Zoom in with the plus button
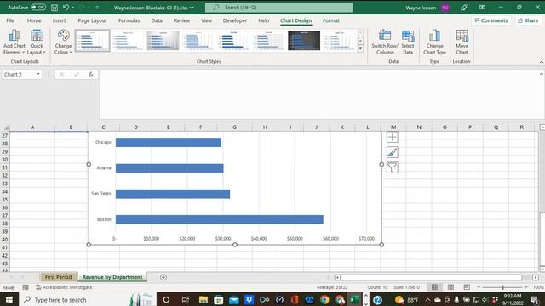 [526, 287]
